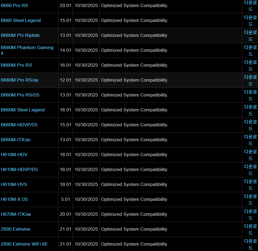Select version 18.01 in H610M-HVS row
The height and width of the screenshot is (251, 258).
click(66, 185)
